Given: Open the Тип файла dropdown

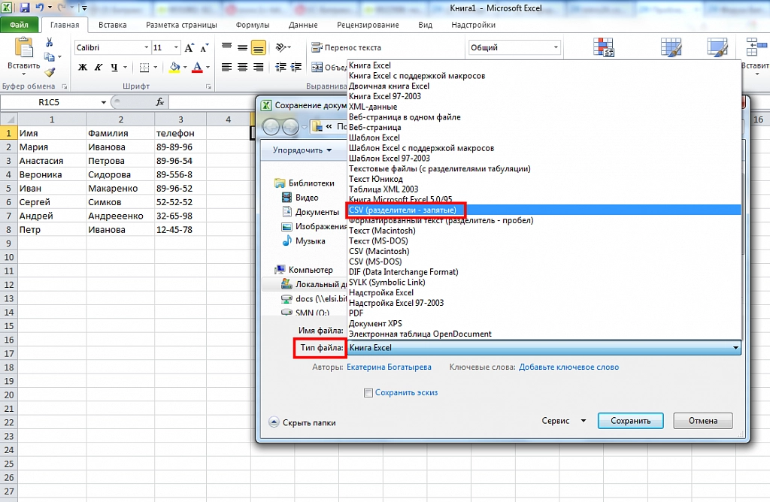Looking at the screenshot, I should click(735, 347).
